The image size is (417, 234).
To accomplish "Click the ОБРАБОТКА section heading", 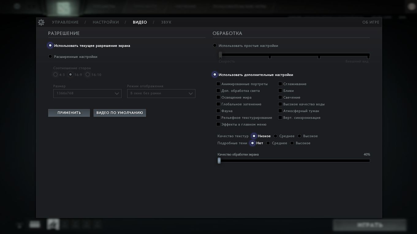I will click(x=227, y=33).
